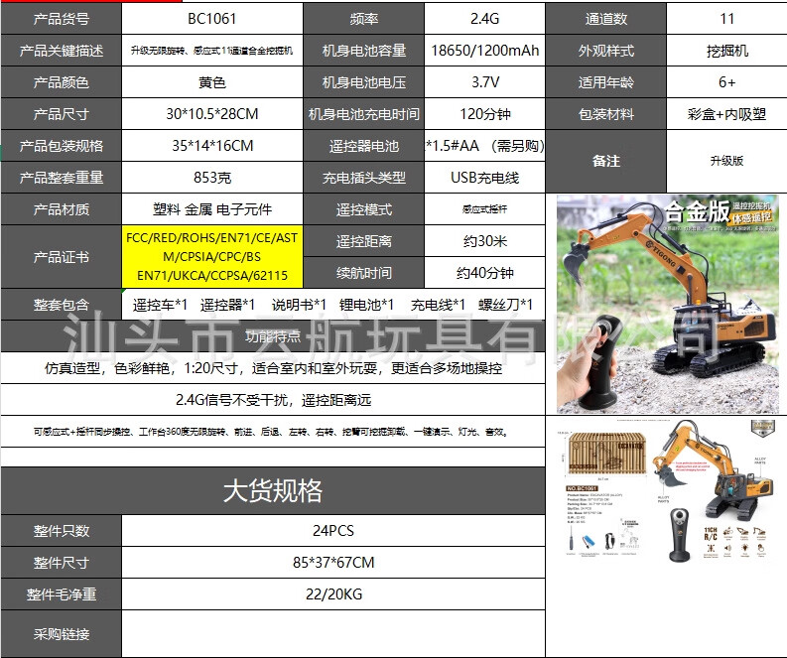This screenshot has width=787, height=658.
Task: Select the BC1061 product number cell
Action: [212, 19]
